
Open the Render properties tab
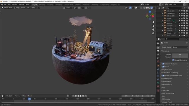pos(158,48)
